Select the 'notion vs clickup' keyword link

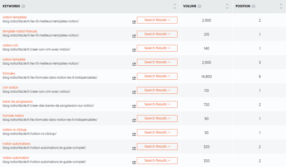pyautogui.click(x=15, y=130)
